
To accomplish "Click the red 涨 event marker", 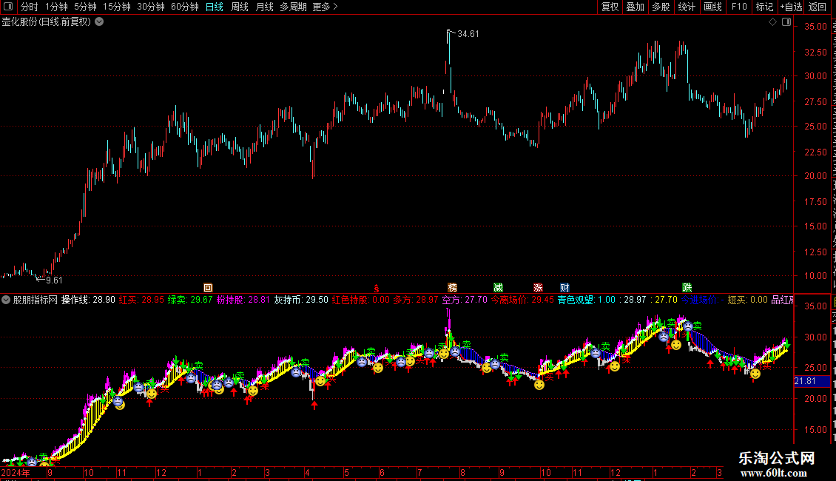I will click(x=538, y=288).
